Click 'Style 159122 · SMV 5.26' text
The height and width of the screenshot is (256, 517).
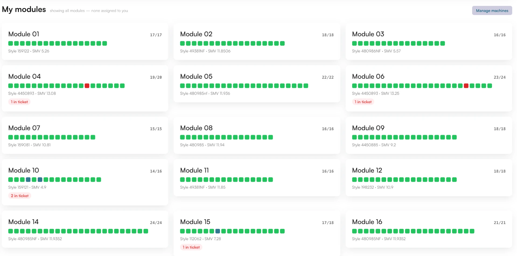tap(29, 51)
